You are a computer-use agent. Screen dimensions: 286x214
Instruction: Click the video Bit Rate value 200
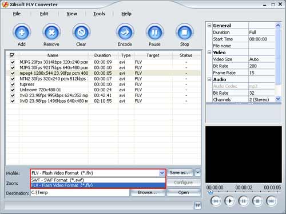tap(261, 66)
